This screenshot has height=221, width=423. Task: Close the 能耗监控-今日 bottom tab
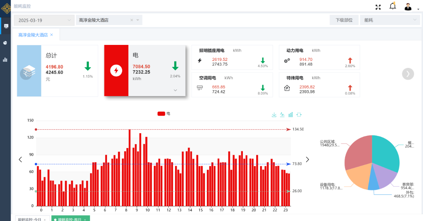(x=45, y=220)
